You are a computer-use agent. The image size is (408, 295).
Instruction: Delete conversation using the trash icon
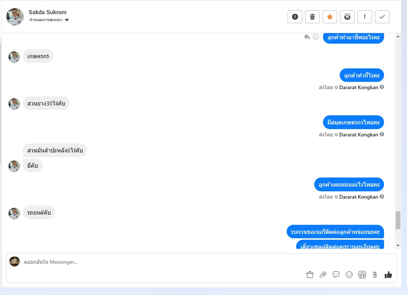pyautogui.click(x=312, y=17)
